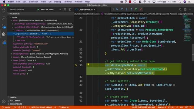Click .NET Core Attach (skinet) in status bar
The height and width of the screenshot is (109, 194).
coord(40,107)
